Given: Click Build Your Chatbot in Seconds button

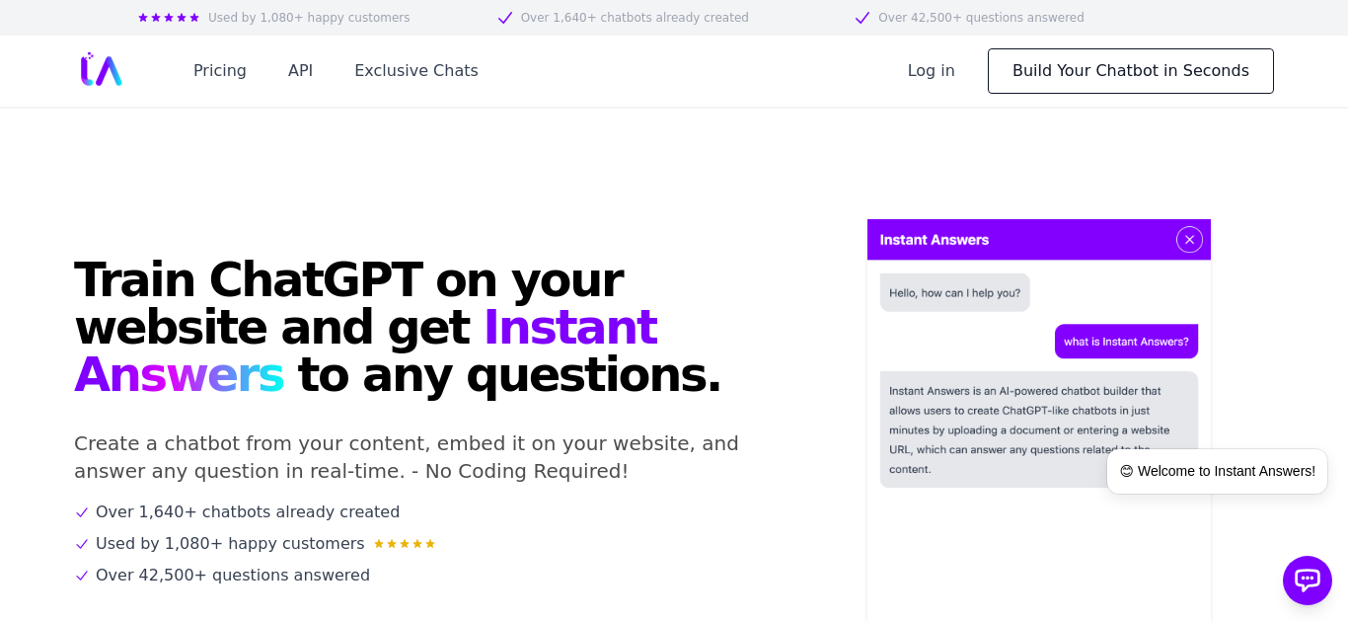Looking at the screenshot, I should pyautogui.click(x=1131, y=71).
